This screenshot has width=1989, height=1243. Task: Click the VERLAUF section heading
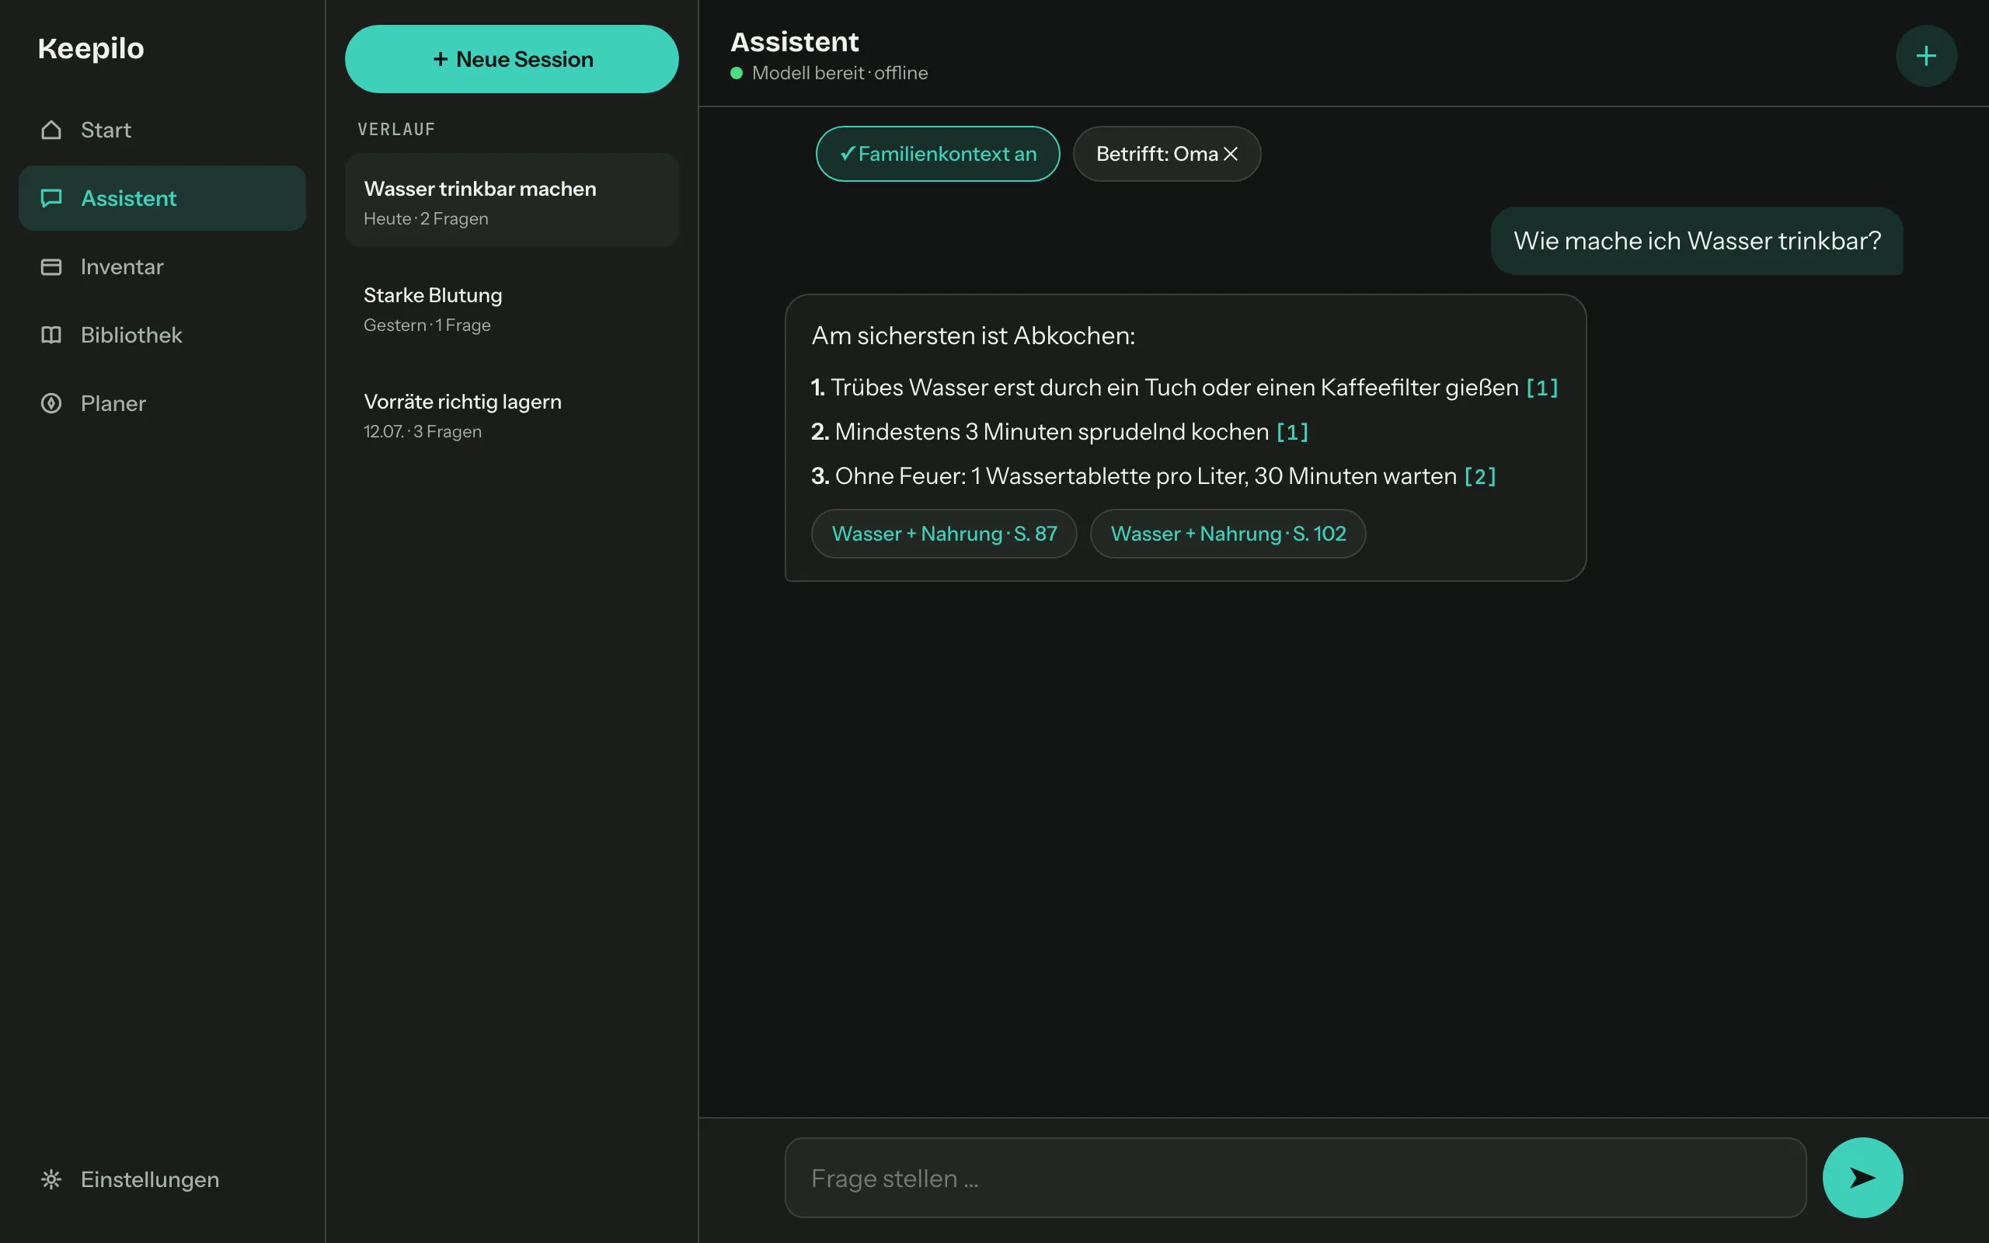click(396, 129)
